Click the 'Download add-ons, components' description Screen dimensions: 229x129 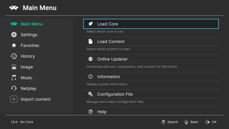[x=132, y=67]
